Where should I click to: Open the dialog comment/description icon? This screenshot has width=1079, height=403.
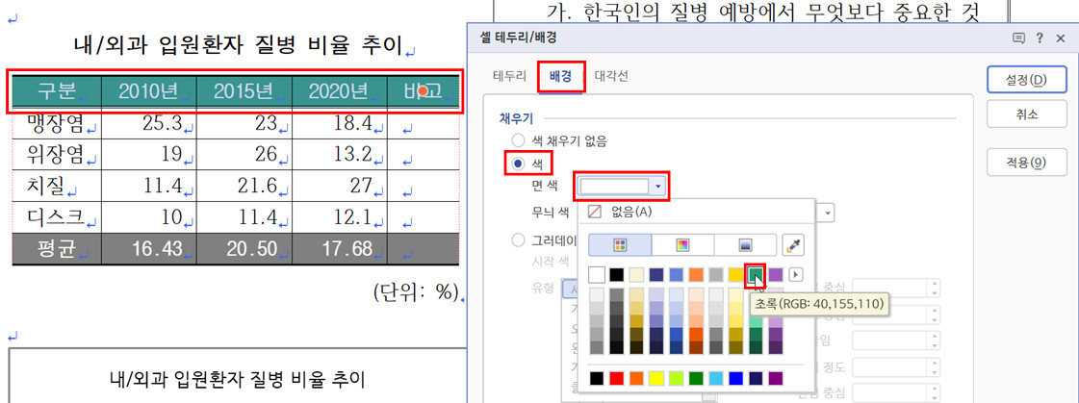click(1019, 38)
